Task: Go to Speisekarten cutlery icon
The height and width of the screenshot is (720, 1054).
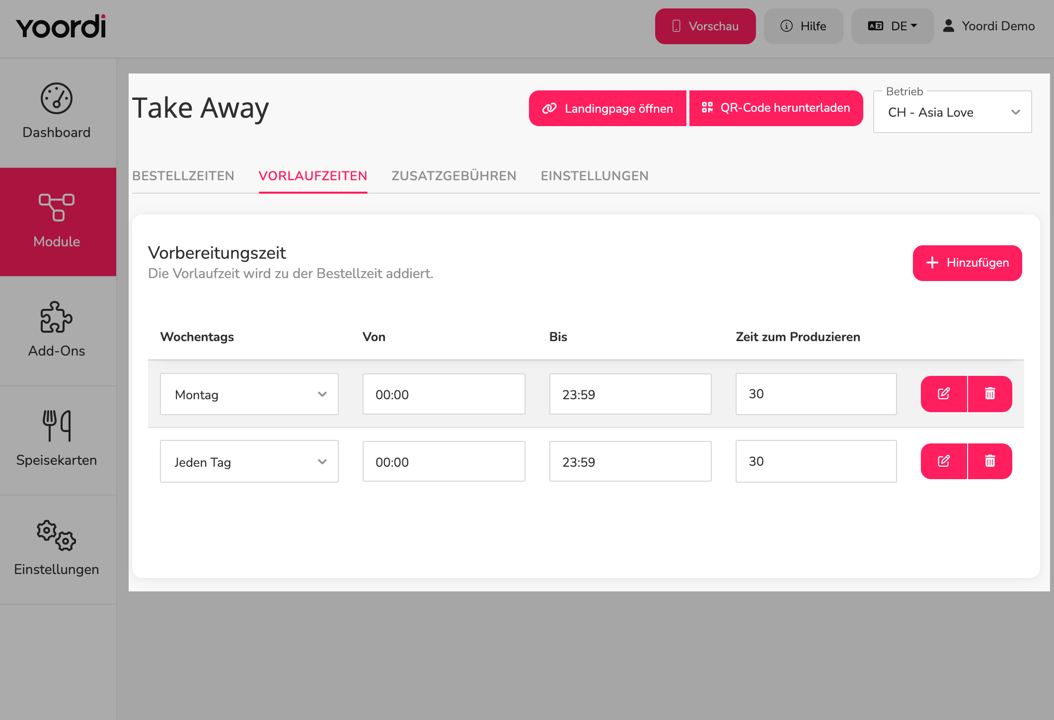Action: [57, 426]
